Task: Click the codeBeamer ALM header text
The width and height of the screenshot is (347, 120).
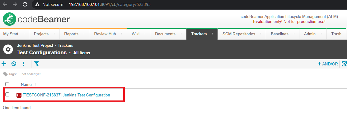Action: point(289,17)
